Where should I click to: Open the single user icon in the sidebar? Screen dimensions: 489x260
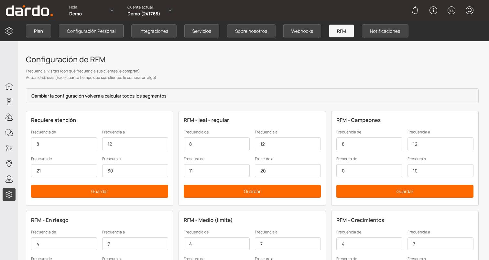pos(9,179)
